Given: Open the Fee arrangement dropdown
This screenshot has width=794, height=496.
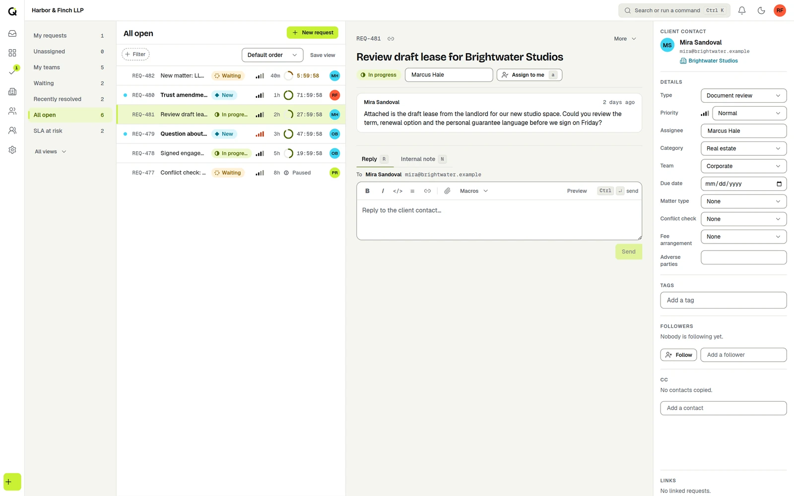Looking at the screenshot, I should [743, 237].
